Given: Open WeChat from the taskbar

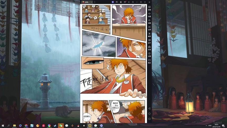Looking at the screenshot, I should [61, 126].
